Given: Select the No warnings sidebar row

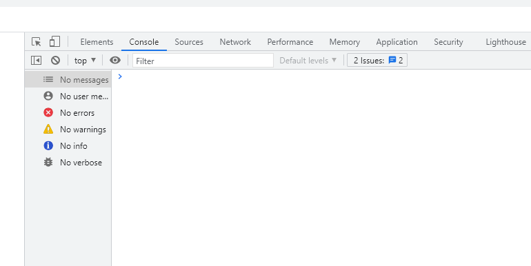Looking at the screenshot, I should pyautogui.click(x=68, y=129).
